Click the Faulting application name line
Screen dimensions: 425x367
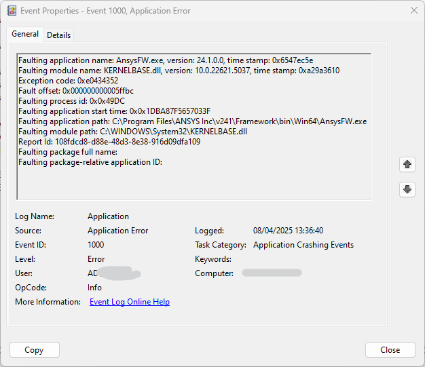166,60
